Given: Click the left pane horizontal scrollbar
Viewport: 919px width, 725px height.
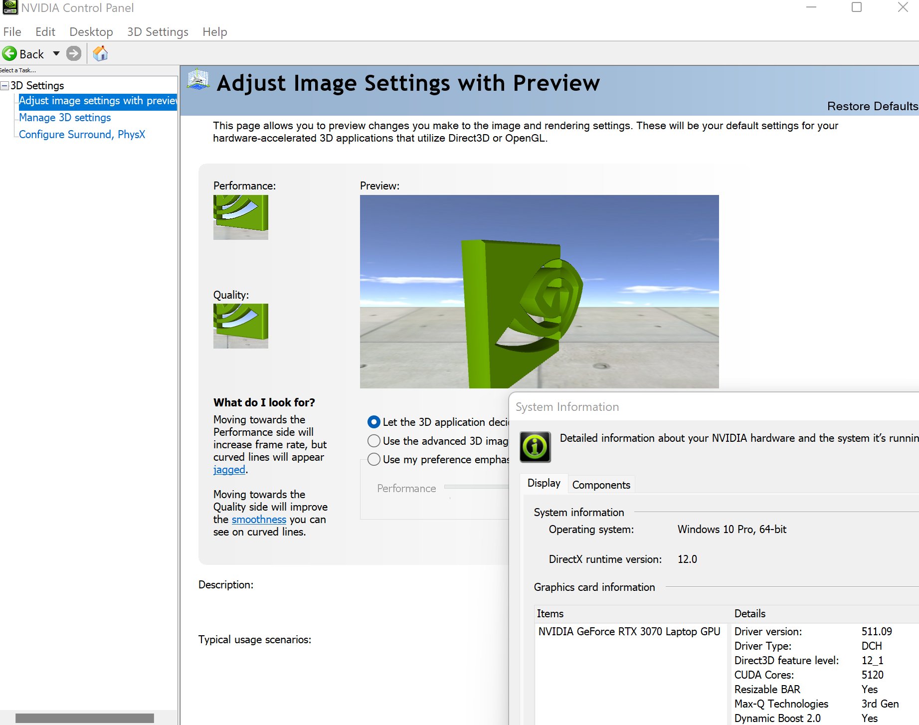Looking at the screenshot, I should click(84, 718).
